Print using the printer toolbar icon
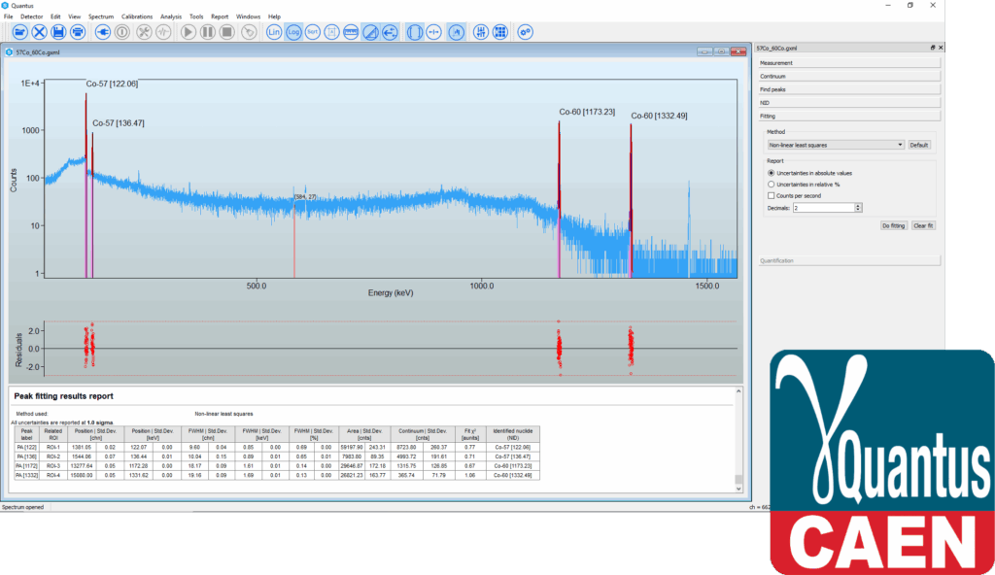Viewport: 995px width, 575px height. [x=78, y=32]
